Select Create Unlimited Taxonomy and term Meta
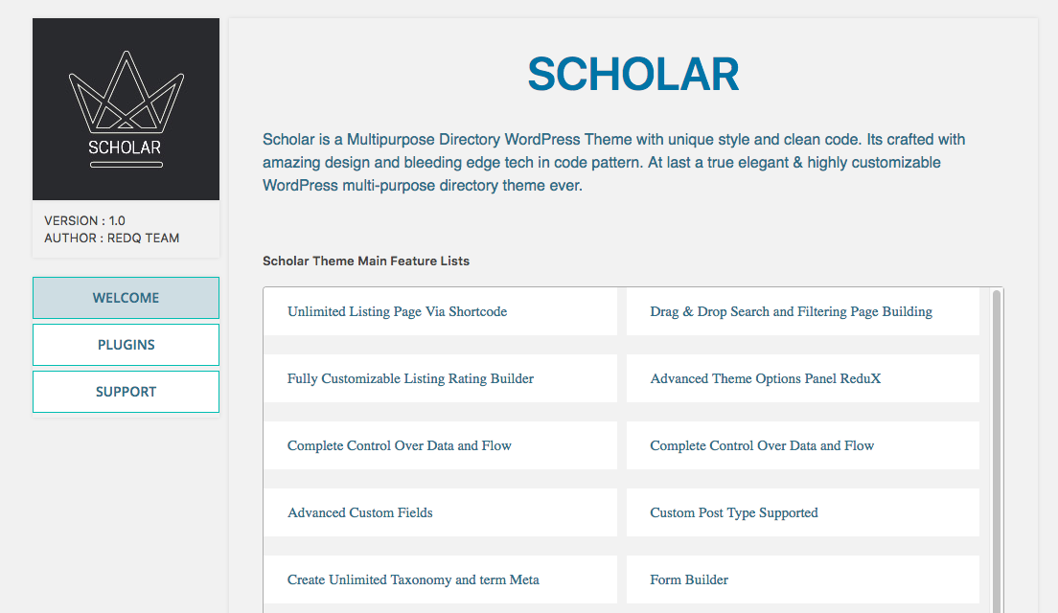The height and width of the screenshot is (613, 1058). click(x=413, y=580)
